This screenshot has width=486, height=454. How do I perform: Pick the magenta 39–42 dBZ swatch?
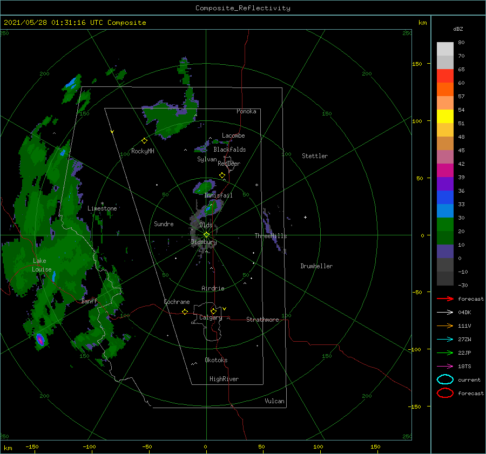tap(445, 170)
